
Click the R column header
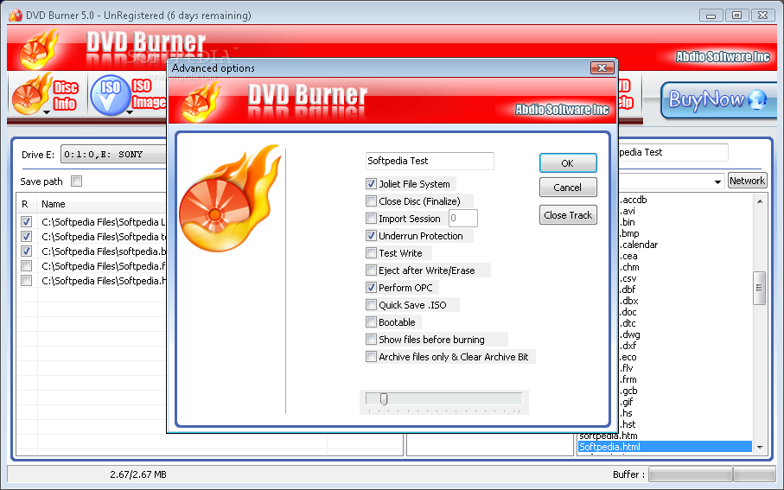(x=25, y=204)
